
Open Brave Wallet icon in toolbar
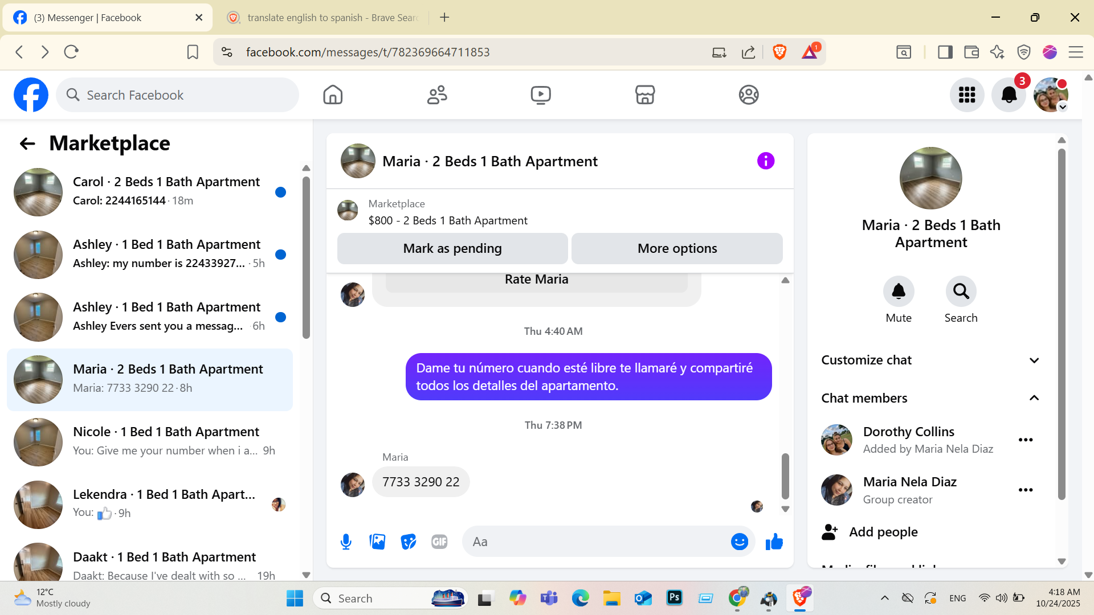[x=971, y=52]
